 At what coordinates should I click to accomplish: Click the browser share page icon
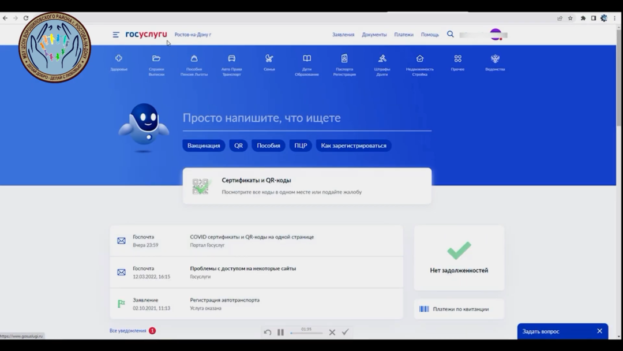point(560,18)
